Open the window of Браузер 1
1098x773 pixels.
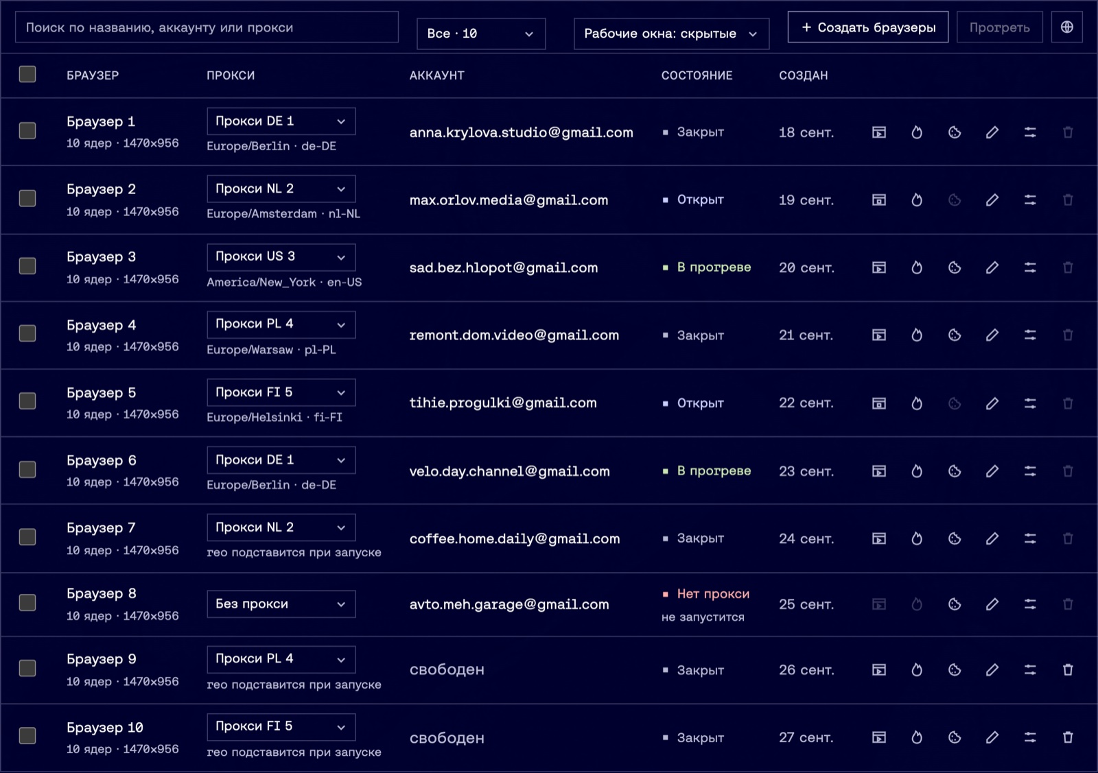879,132
